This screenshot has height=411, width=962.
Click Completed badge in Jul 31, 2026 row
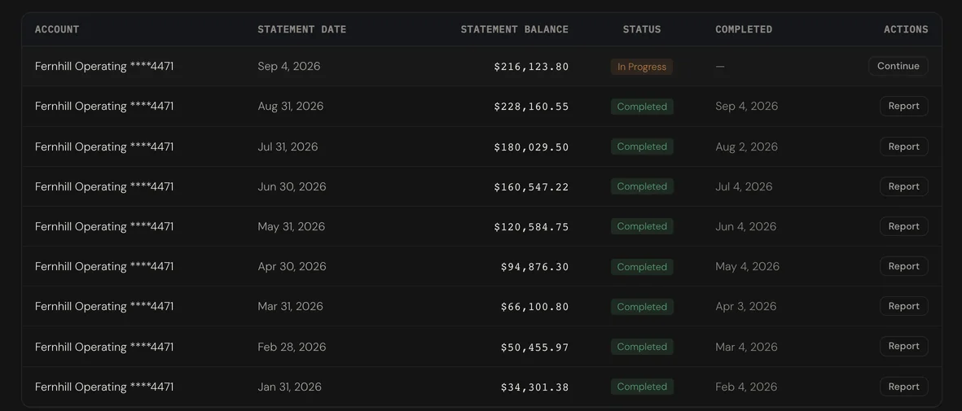point(642,146)
